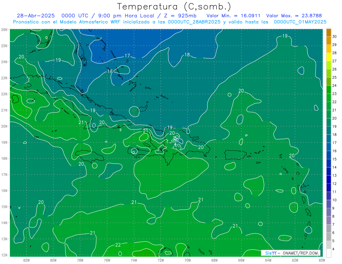Select the '70W' longitude axis label
342x264 pixels.
point(188,260)
